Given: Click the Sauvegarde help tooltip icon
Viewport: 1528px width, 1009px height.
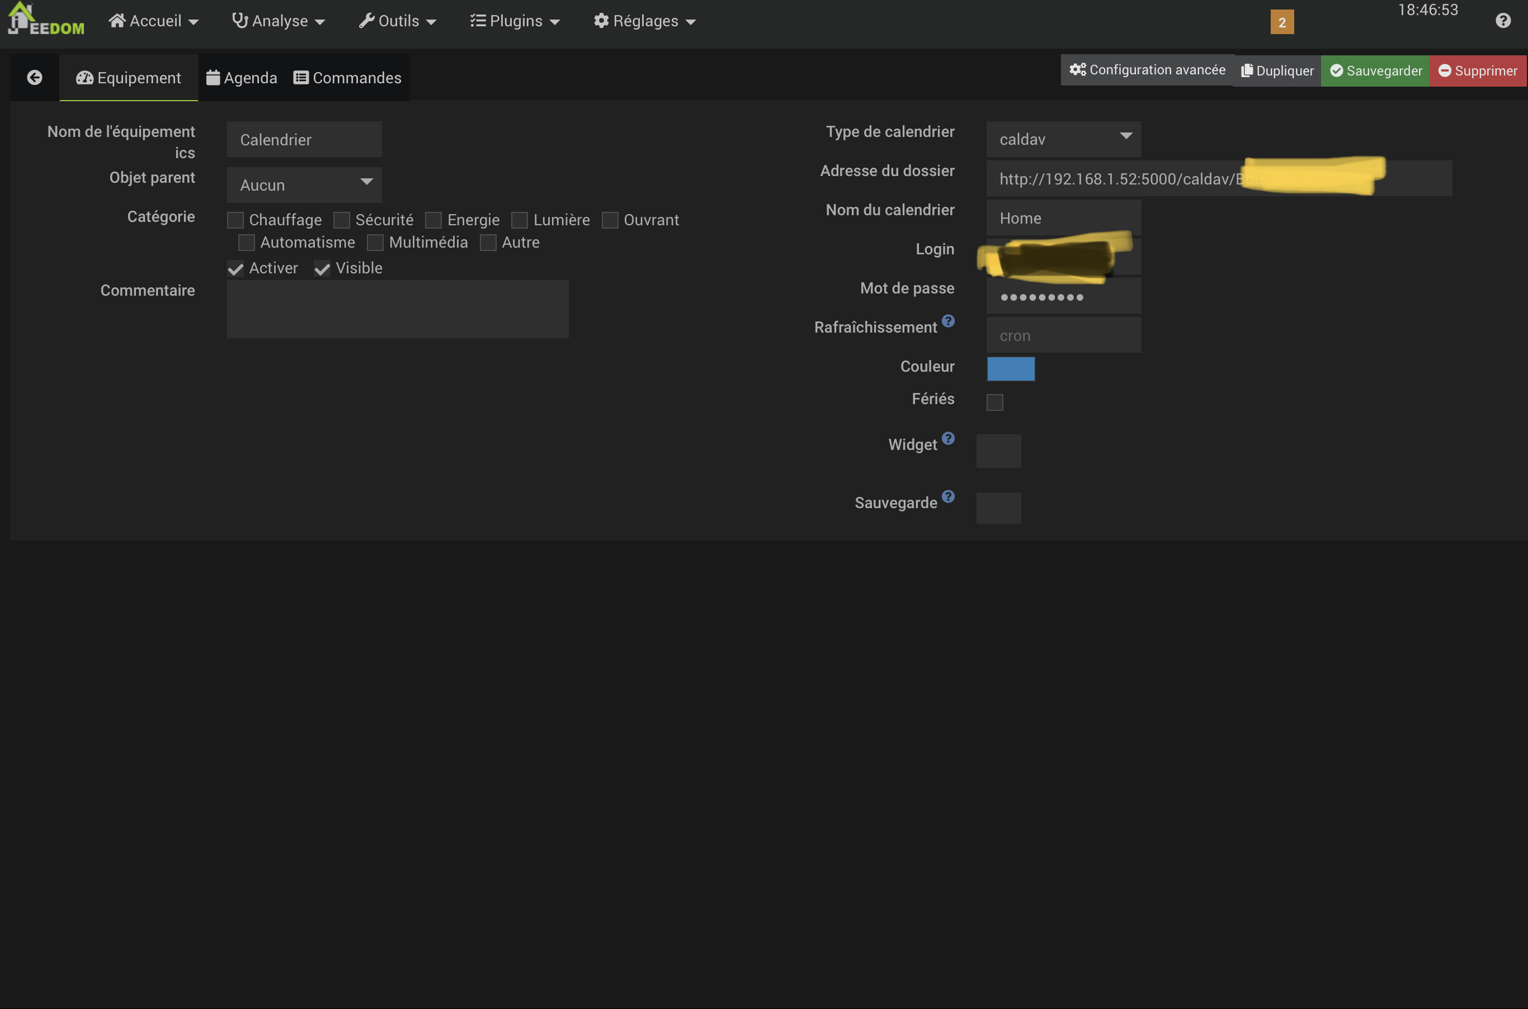Looking at the screenshot, I should 948,496.
